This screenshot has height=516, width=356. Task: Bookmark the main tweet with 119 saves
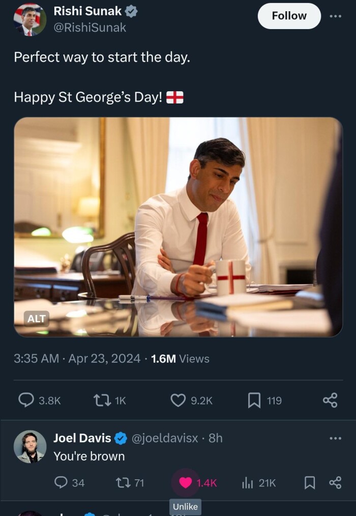pyautogui.click(x=254, y=401)
